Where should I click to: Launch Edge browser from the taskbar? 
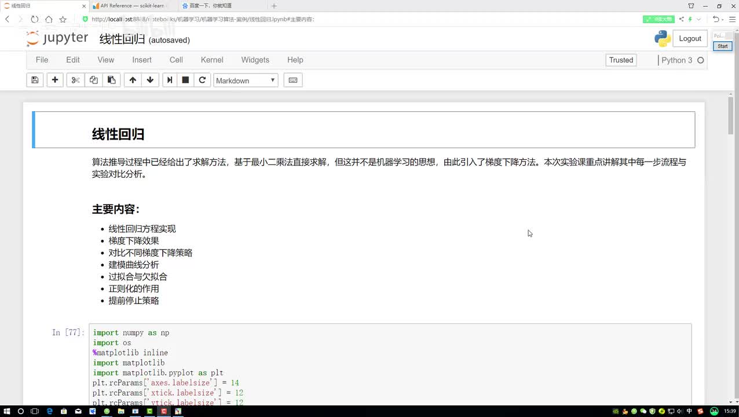49,411
